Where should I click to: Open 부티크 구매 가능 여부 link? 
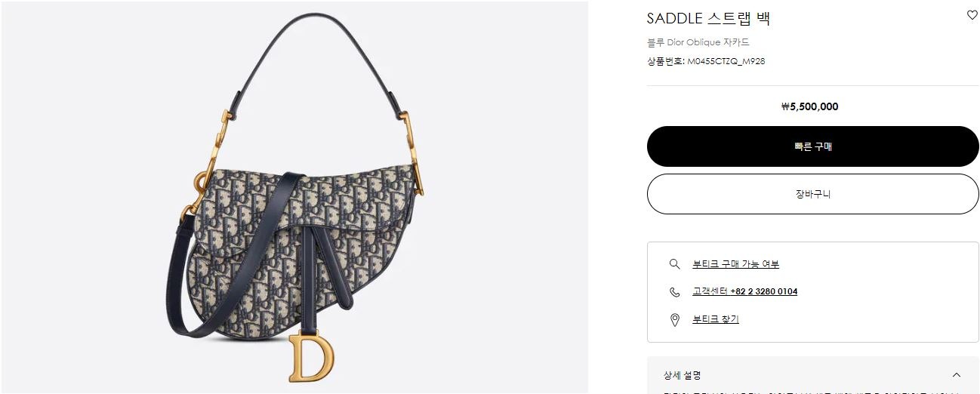tap(735, 264)
